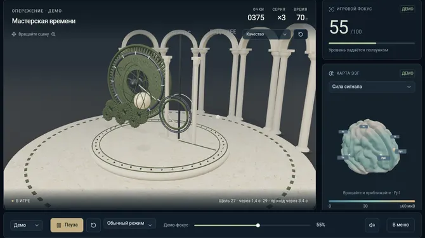Open the Демо source dropdown

pyautogui.click(x=26, y=225)
